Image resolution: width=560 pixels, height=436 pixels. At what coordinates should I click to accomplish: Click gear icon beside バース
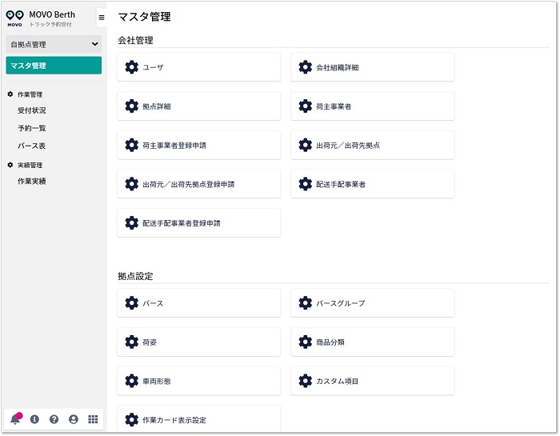pos(132,303)
